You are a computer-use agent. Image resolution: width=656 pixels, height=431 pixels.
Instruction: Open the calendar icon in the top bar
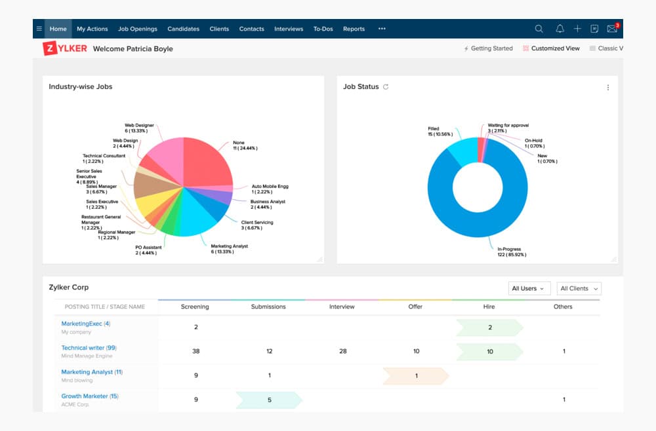pyautogui.click(x=594, y=29)
